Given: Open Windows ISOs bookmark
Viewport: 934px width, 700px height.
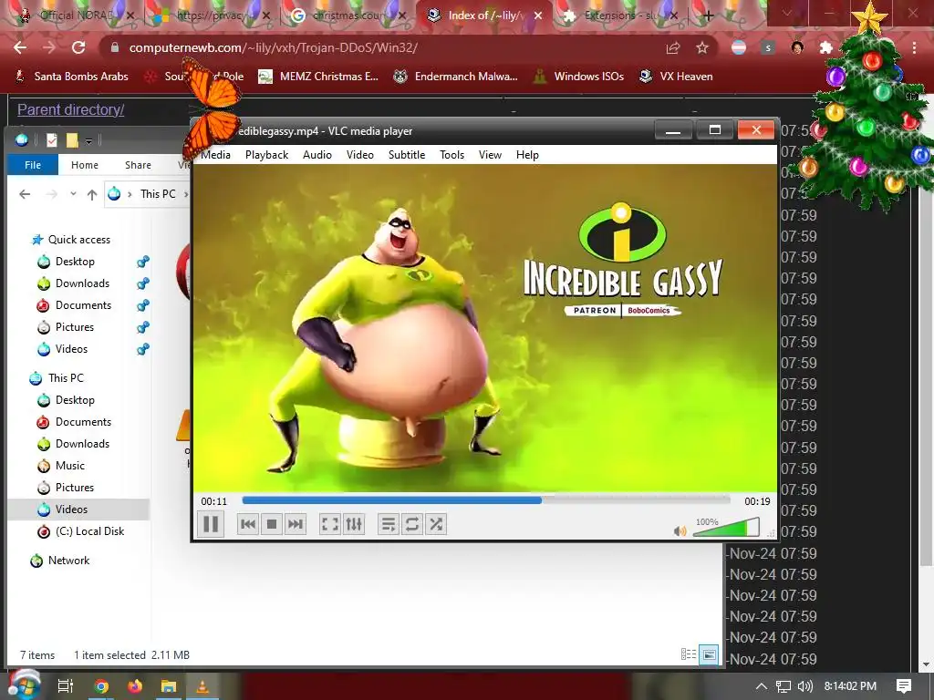Looking at the screenshot, I should click(577, 77).
